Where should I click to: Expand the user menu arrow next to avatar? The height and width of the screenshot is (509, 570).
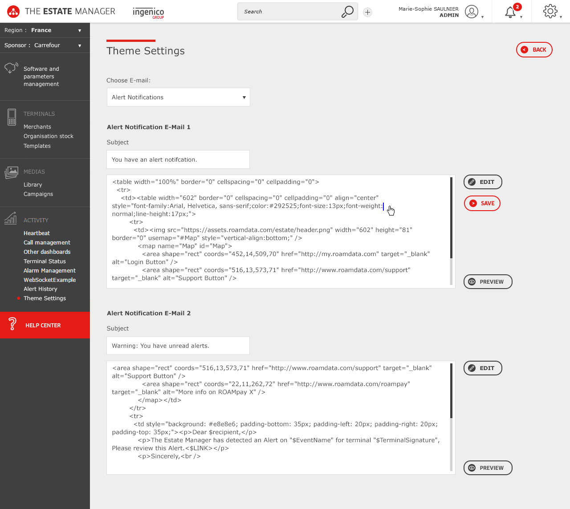[x=483, y=17]
